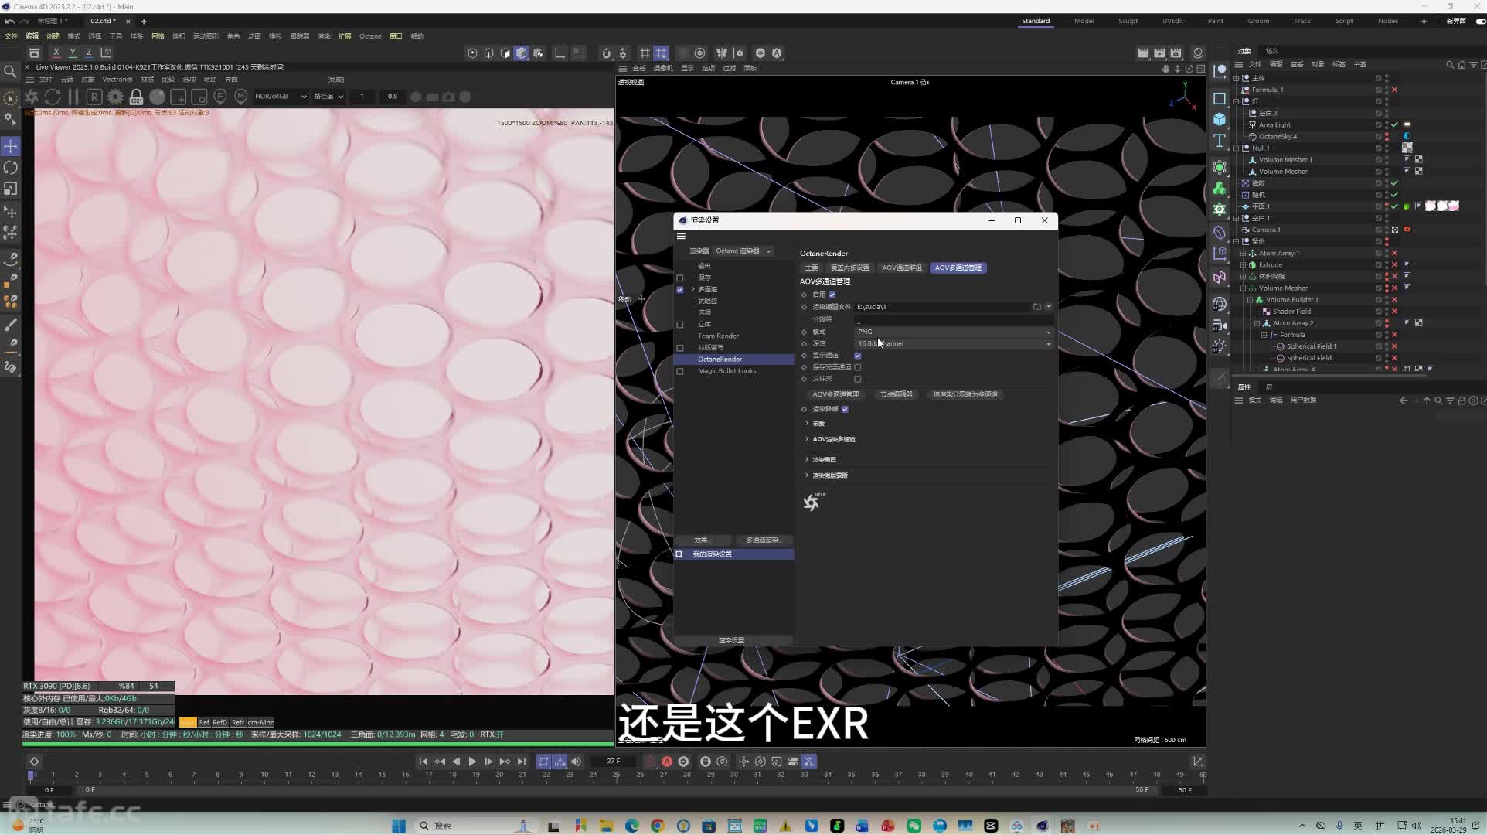Image resolution: width=1487 pixels, height=835 pixels.
Task: Enable the 保存完美通道 checkbox
Action: [x=858, y=367]
